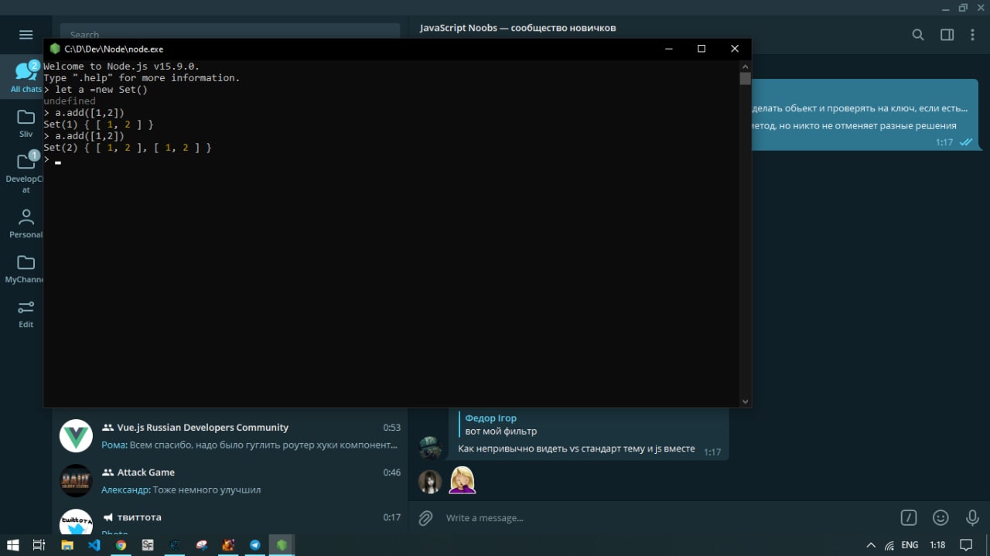The width and height of the screenshot is (990, 556).
Task: Click JavaScript Noobs chat title
Action: point(517,28)
